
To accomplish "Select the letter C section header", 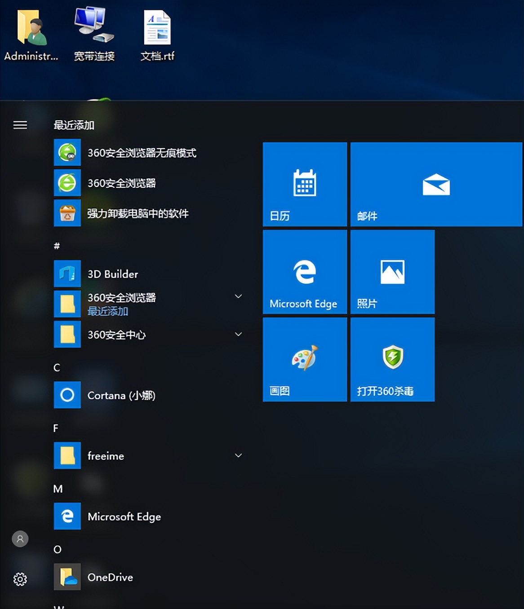I will [57, 367].
